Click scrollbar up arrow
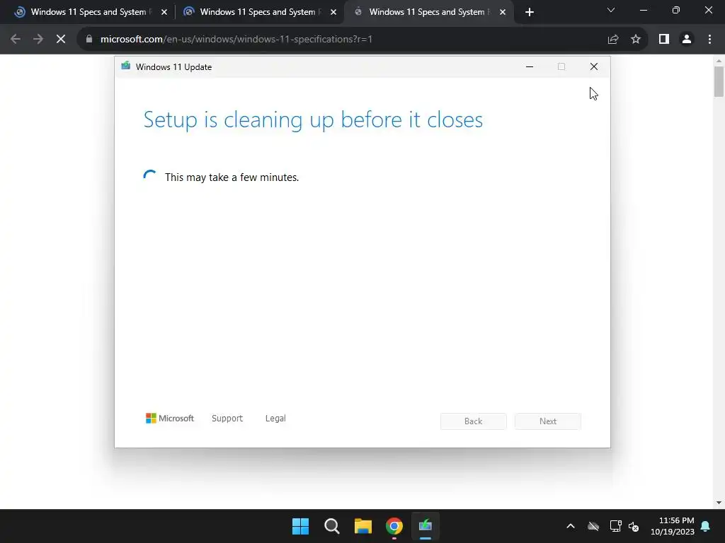The image size is (725, 543). coord(719,61)
